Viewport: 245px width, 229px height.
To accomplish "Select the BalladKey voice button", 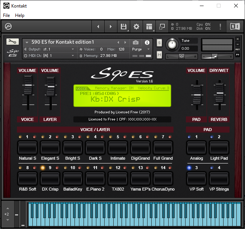I will (73, 179).
